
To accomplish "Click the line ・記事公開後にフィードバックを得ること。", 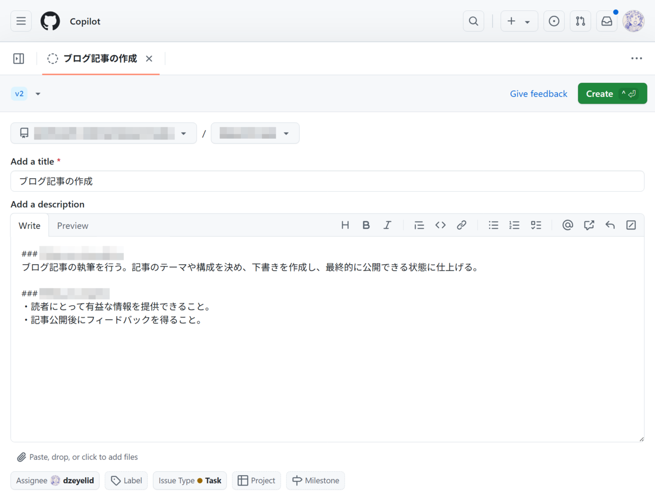I will click(x=112, y=320).
